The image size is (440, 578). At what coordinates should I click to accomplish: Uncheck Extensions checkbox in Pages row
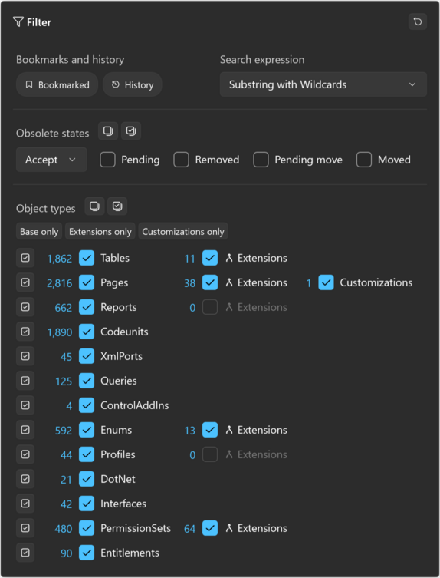pyautogui.click(x=210, y=282)
